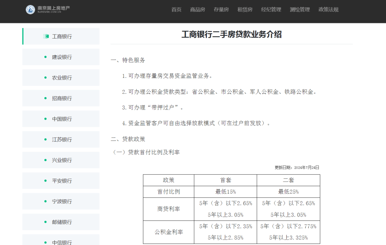This screenshot has width=386, height=245.
Task: Select 中国银行 in the bank sidebar
Action: [61, 119]
